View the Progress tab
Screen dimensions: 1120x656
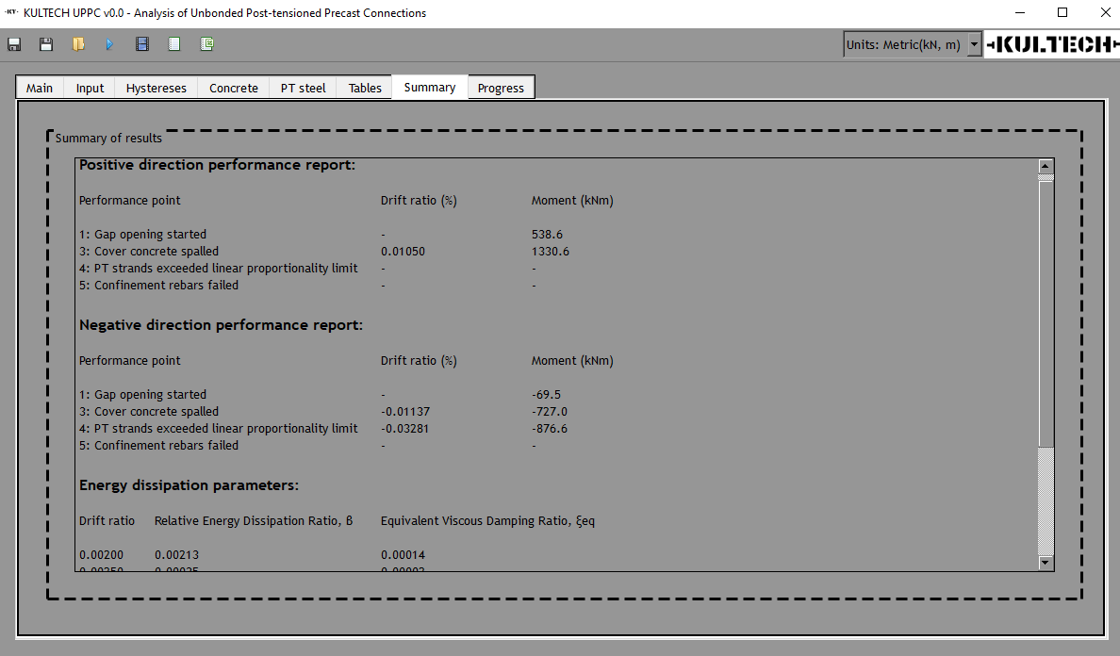point(501,88)
